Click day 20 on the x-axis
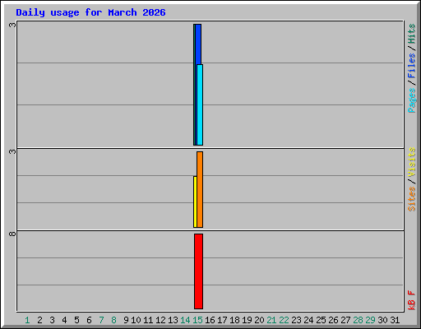The width and height of the screenshot is (421, 329). pyautogui.click(x=259, y=320)
